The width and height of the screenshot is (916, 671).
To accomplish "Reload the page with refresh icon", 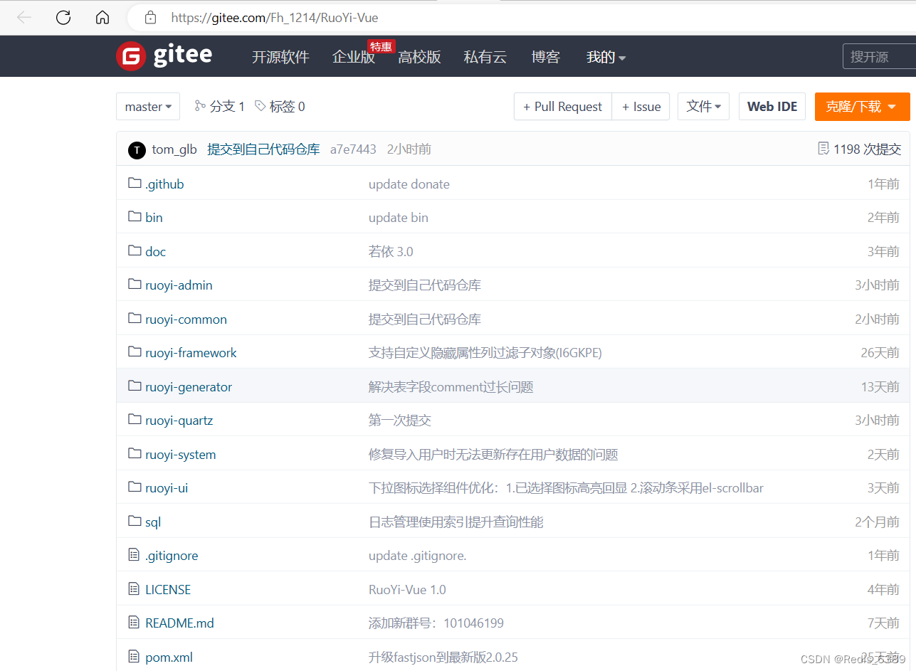I will (63, 18).
